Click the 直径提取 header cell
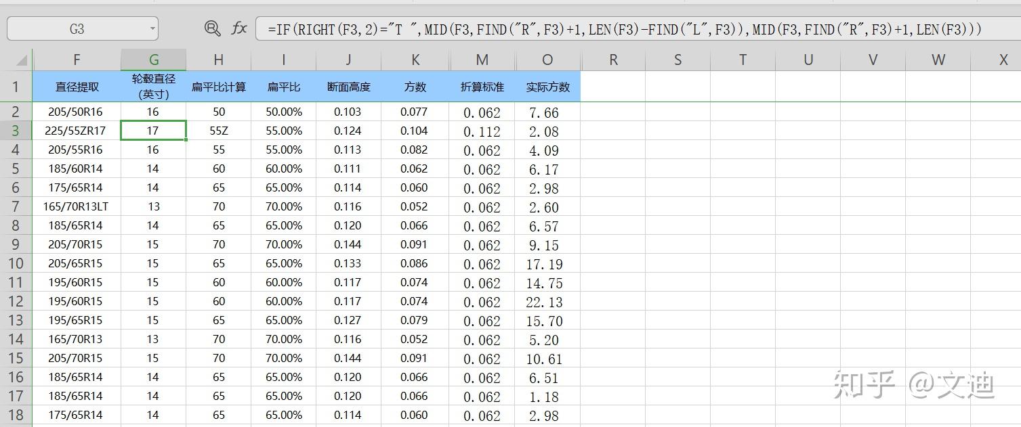 tap(77, 86)
